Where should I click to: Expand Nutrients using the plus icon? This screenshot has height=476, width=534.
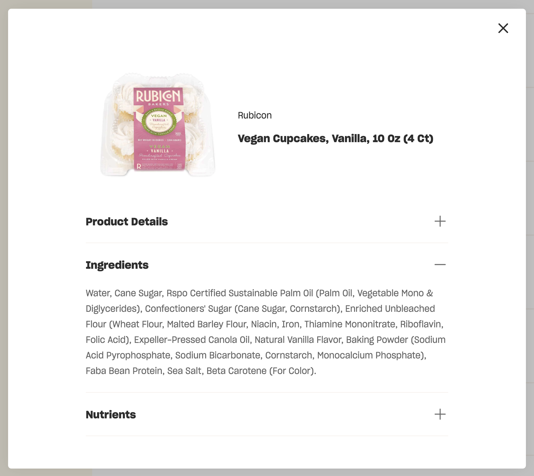tap(440, 414)
